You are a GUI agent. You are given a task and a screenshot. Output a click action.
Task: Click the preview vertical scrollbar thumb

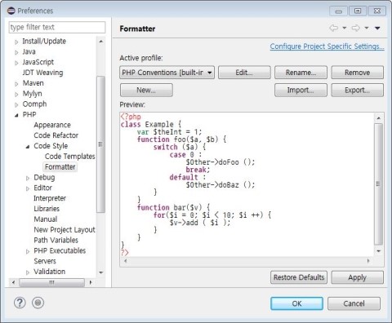pyautogui.click(x=378, y=184)
